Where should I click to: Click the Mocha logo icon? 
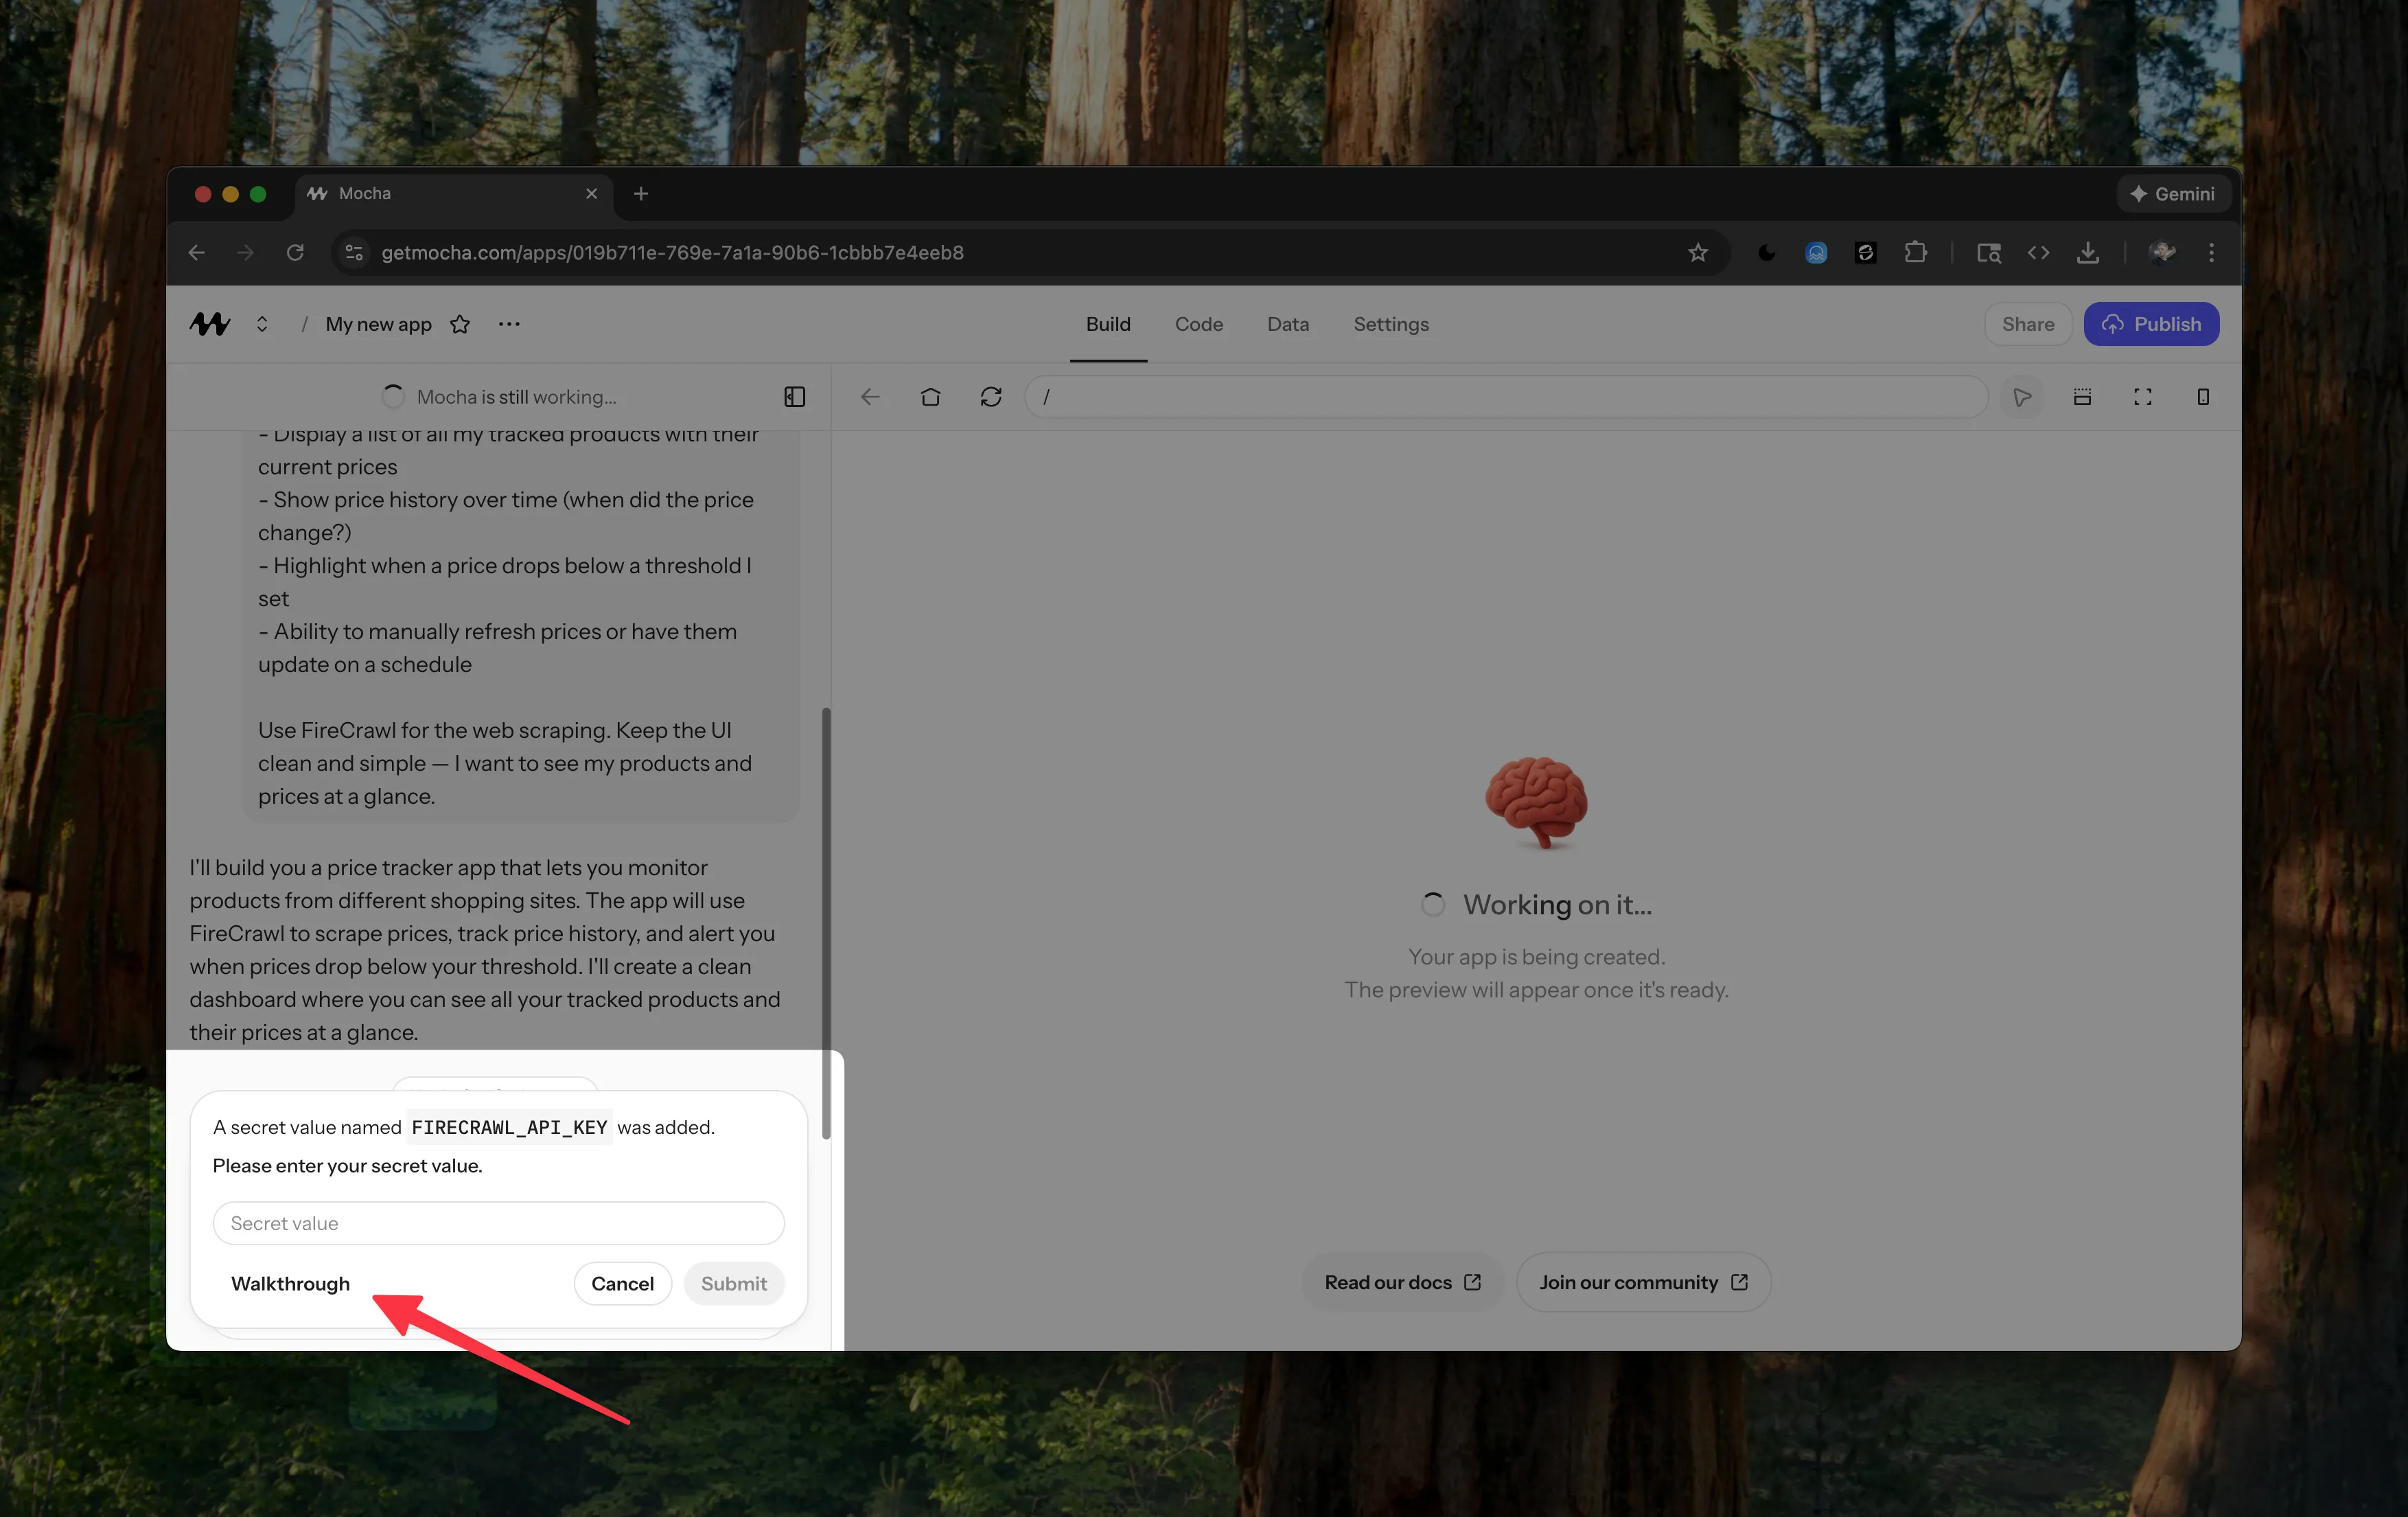(x=210, y=324)
